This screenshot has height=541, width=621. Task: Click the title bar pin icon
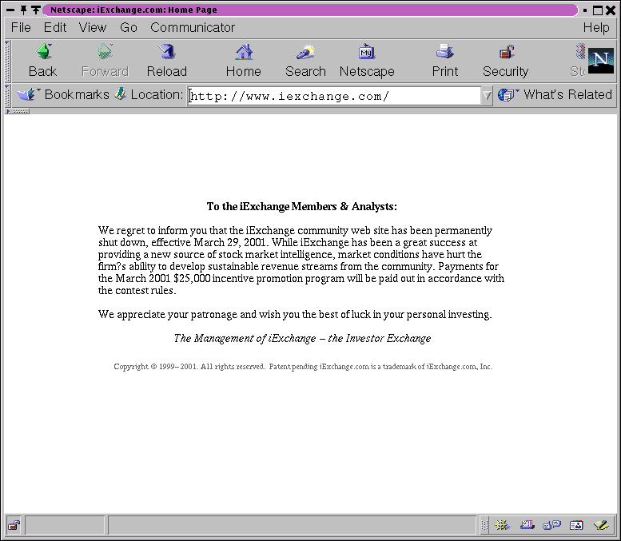click(x=23, y=10)
